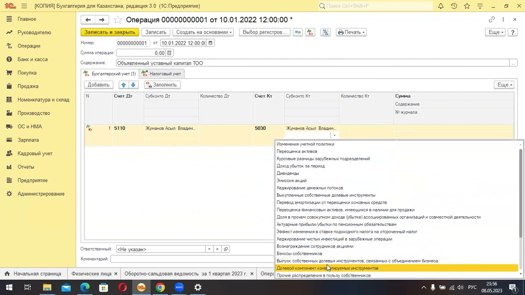Close the operation form tab
525x295 pixels.
515,20
